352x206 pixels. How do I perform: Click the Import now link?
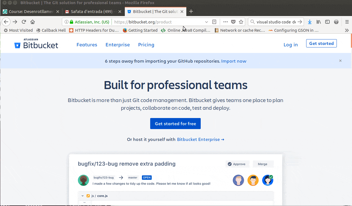pyautogui.click(x=234, y=61)
